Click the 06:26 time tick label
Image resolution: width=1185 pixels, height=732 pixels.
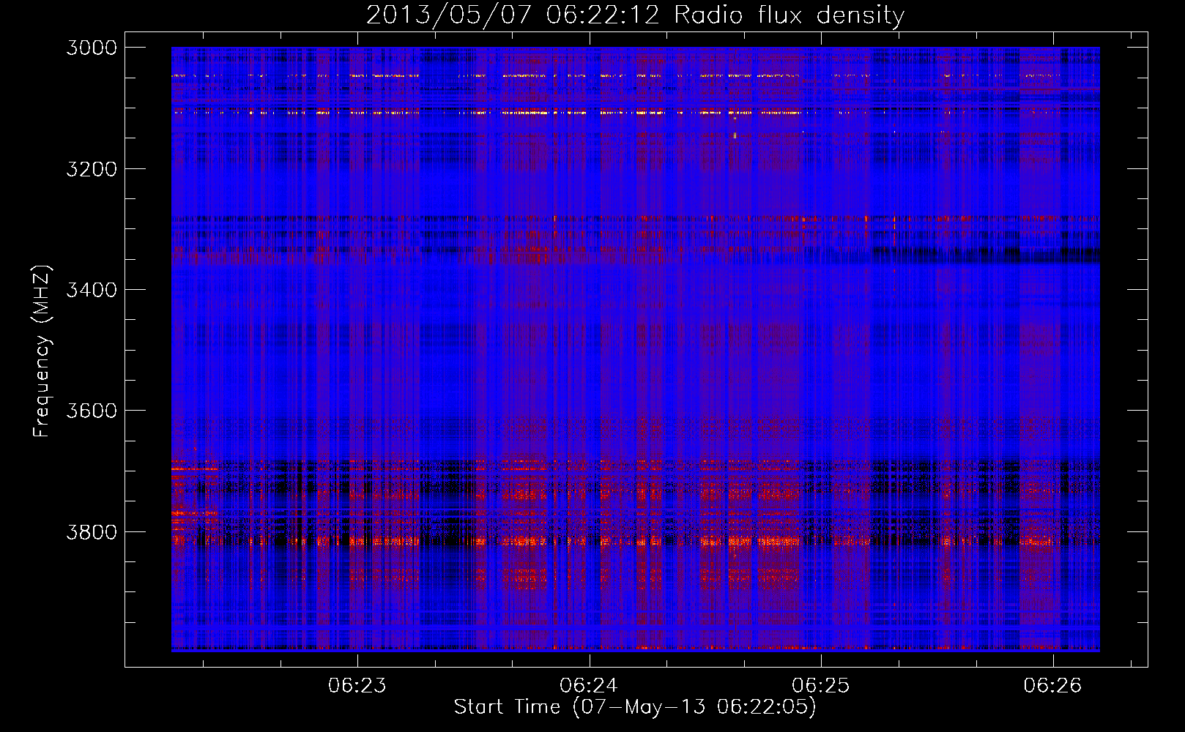pyautogui.click(x=1052, y=685)
